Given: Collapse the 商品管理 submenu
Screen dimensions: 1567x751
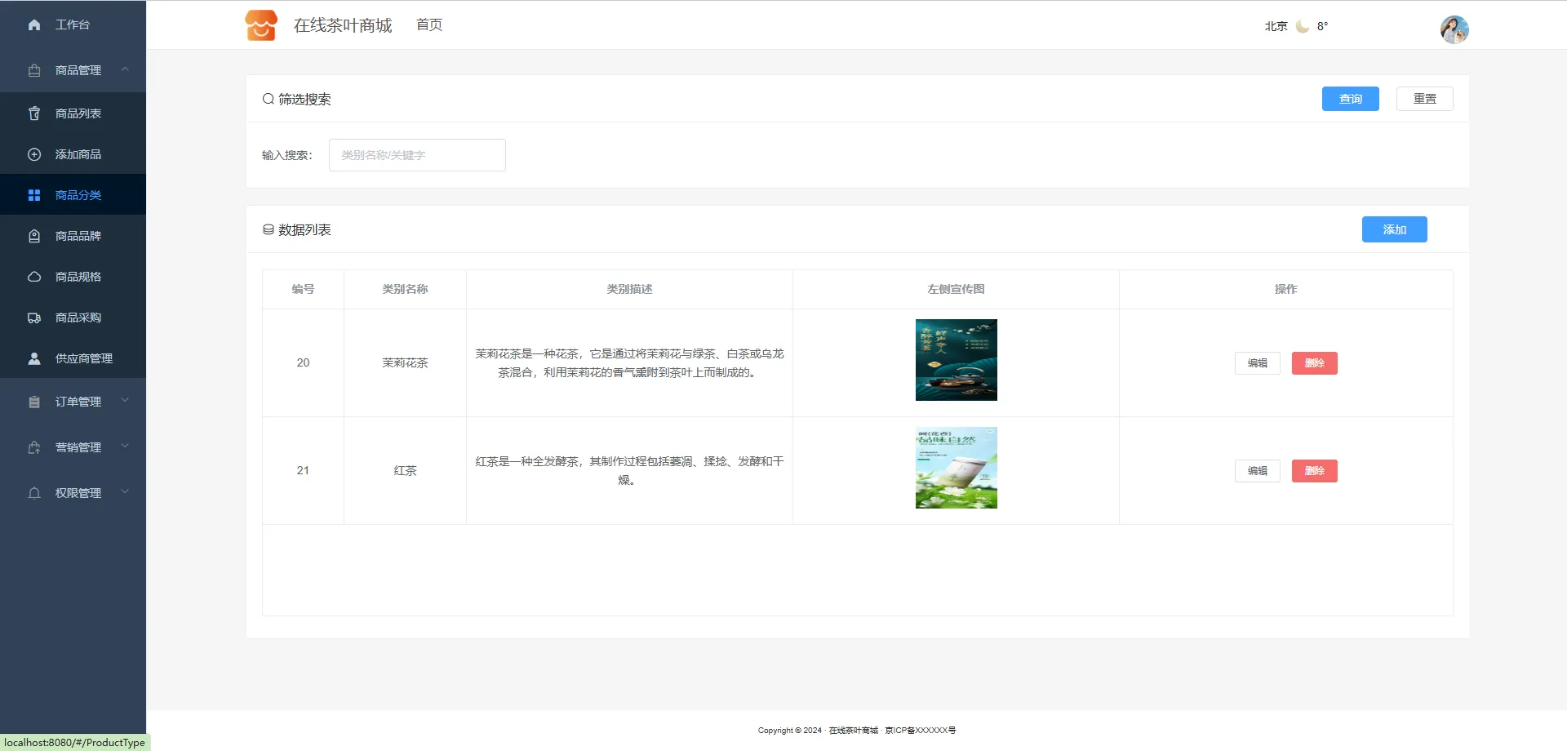Looking at the screenshot, I should tap(125, 70).
